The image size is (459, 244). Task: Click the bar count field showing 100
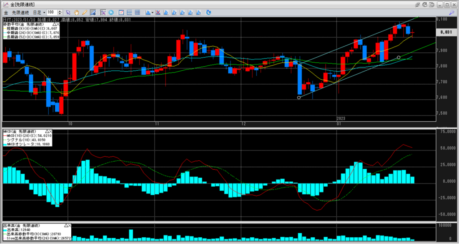click(52, 12)
